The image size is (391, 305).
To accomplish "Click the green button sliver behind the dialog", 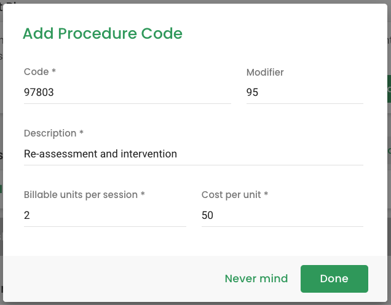I will 389,89.
